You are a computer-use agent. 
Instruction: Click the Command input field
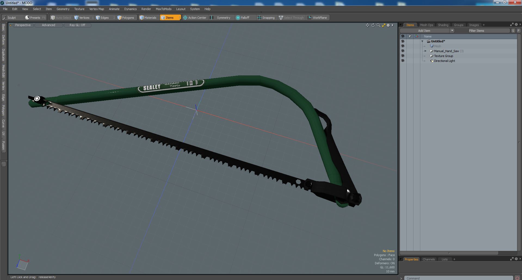tap(458, 278)
